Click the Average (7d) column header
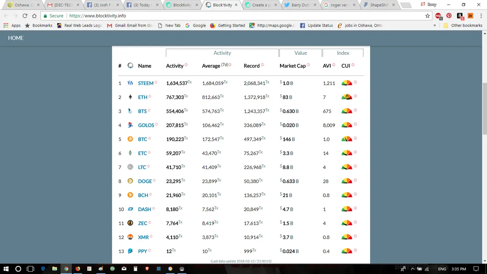This screenshot has width=487, height=274. [215, 65]
